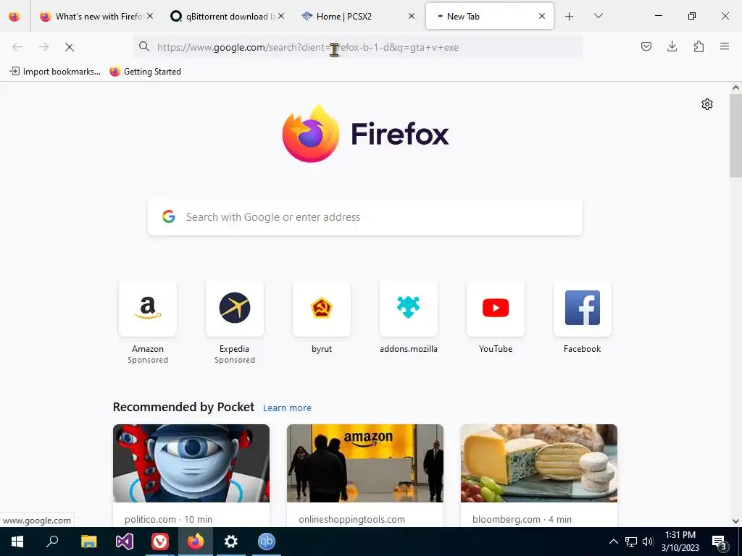Click the Search with Google box
The image size is (742, 556).
click(365, 217)
